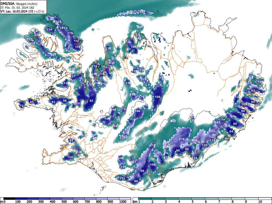Select the map value '82'
The height and width of the screenshot is (204, 272).
pos(91,101)
